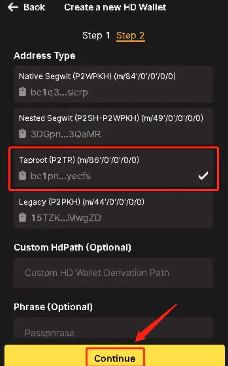Image resolution: width=228 pixels, height=366 pixels.
Task: Focus the Custom HD Wallet Derivation Path field
Action: [x=113, y=273]
